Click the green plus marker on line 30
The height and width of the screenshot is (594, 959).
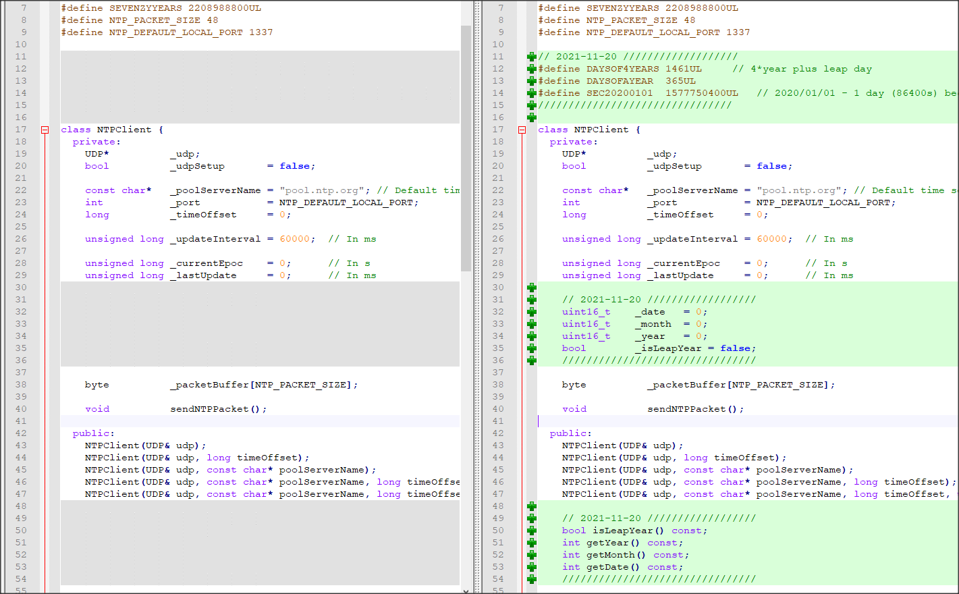[532, 288]
